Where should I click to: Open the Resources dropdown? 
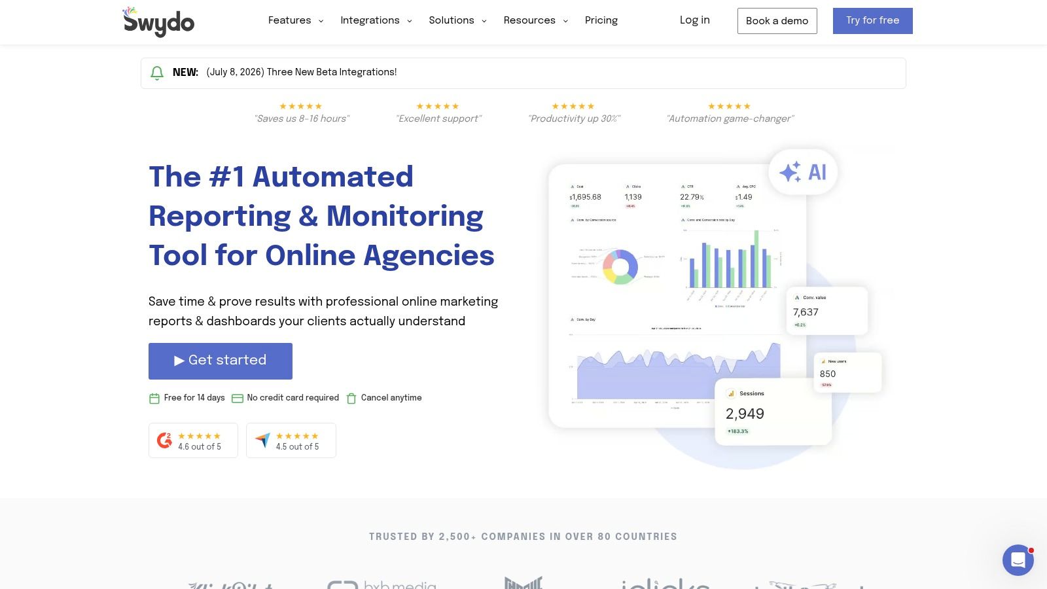[x=536, y=20]
